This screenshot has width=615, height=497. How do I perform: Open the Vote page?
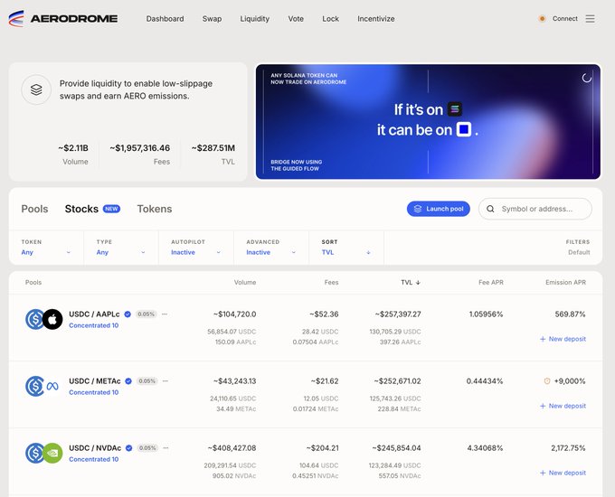296,19
